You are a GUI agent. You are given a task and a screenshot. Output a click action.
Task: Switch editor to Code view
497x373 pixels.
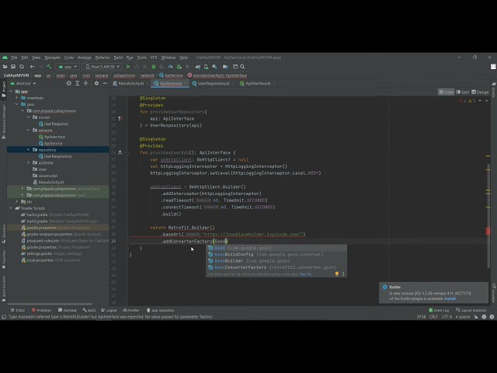tap(446, 92)
